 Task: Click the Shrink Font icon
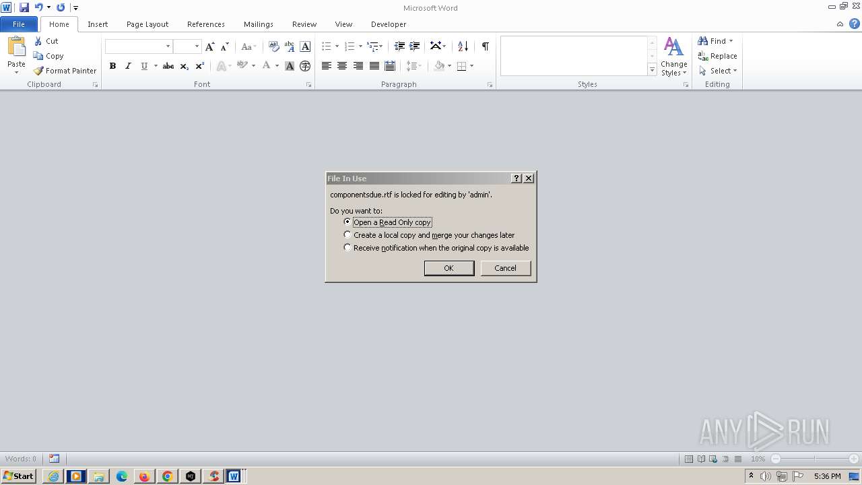point(225,46)
